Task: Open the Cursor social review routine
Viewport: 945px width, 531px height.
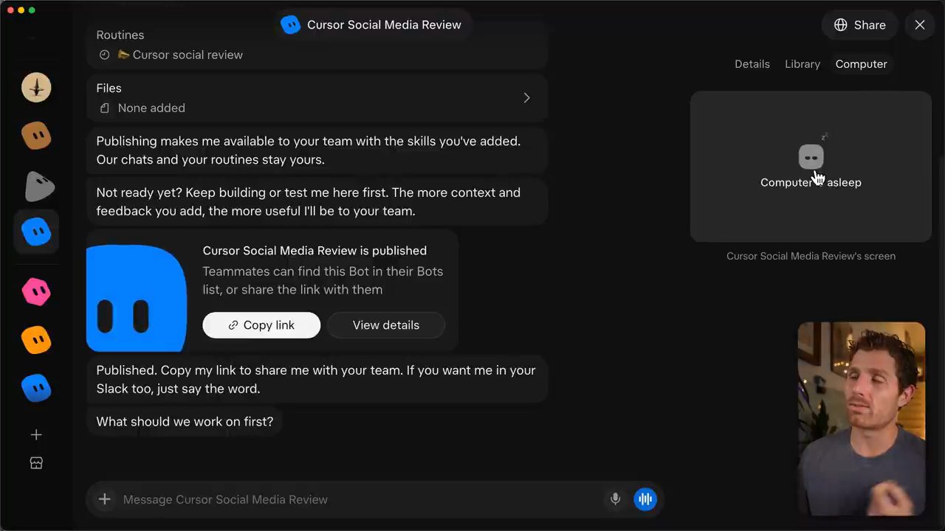Action: click(x=180, y=55)
